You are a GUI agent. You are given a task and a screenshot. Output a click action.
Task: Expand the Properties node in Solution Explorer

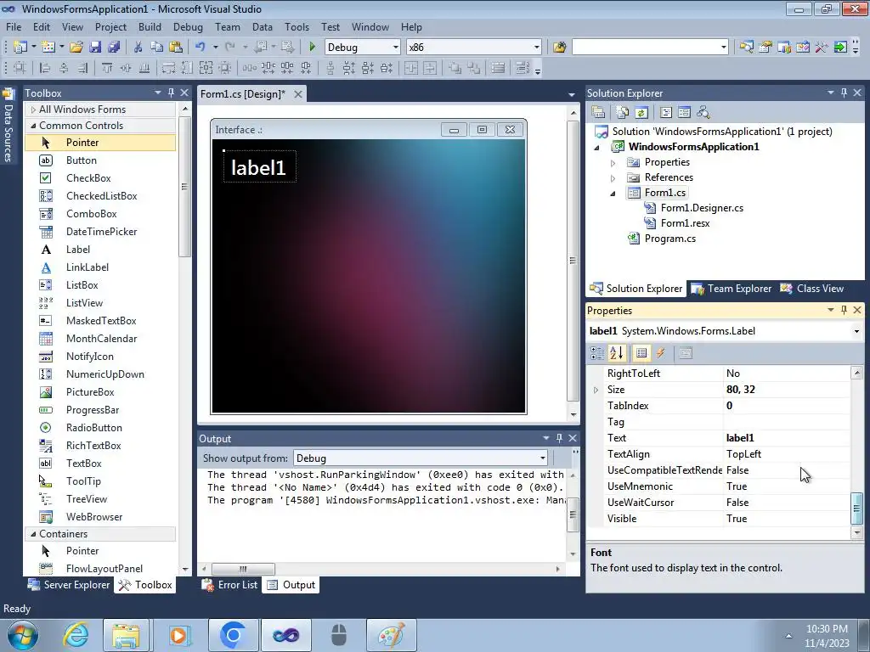tap(613, 163)
